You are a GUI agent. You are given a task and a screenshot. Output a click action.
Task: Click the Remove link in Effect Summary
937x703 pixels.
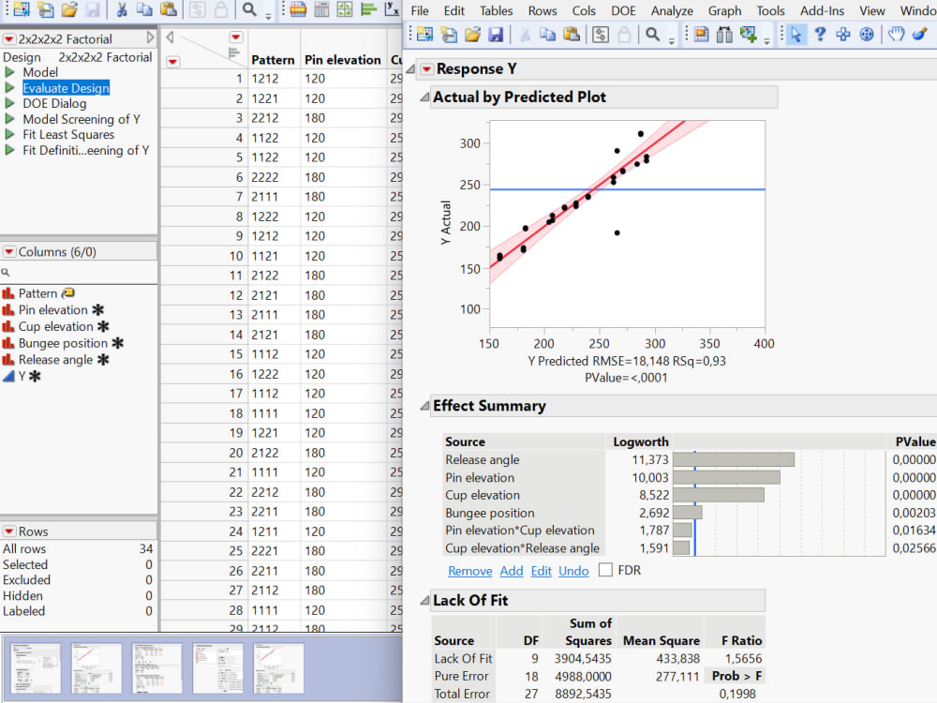coord(469,571)
